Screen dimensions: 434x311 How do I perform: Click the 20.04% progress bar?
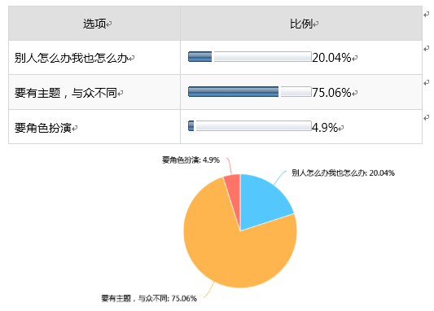pyautogui.click(x=250, y=56)
